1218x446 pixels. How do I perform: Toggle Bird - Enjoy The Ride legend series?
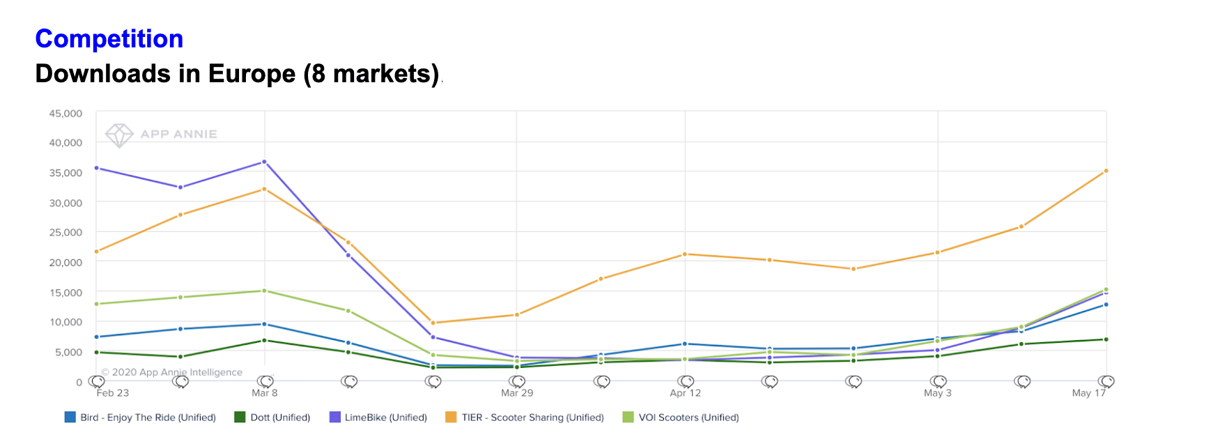[x=140, y=417]
